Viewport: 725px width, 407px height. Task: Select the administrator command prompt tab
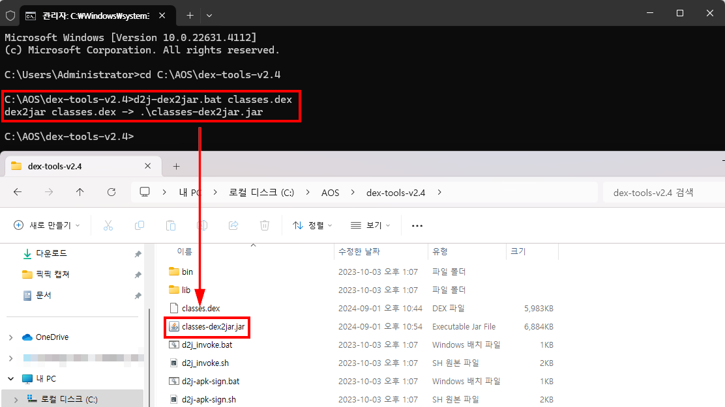[x=96, y=16]
